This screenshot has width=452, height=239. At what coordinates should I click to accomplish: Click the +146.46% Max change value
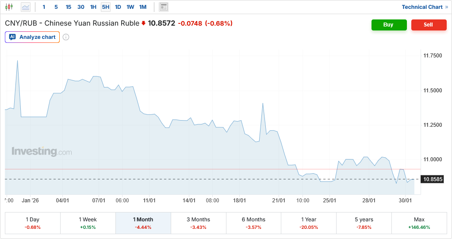[x=419, y=228]
